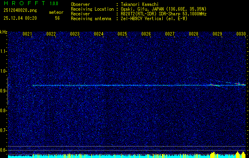Select the file name 2512040020.png

[x=20, y=11]
